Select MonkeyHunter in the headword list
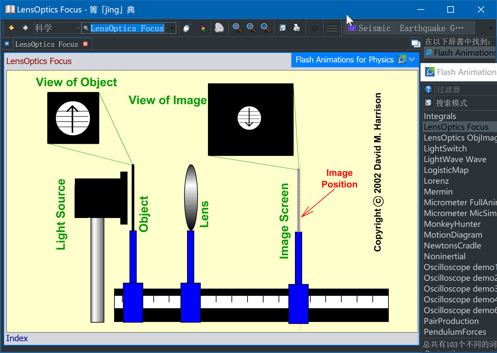The height and width of the screenshot is (353, 497). [x=452, y=224]
